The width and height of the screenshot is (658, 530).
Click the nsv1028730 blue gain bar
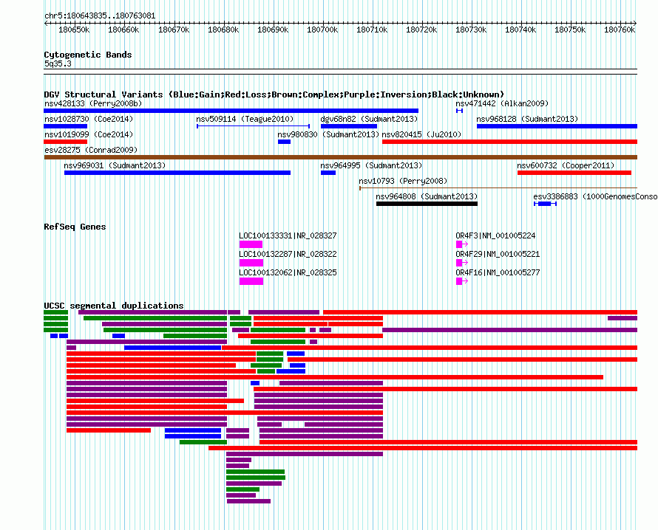pos(66,126)
